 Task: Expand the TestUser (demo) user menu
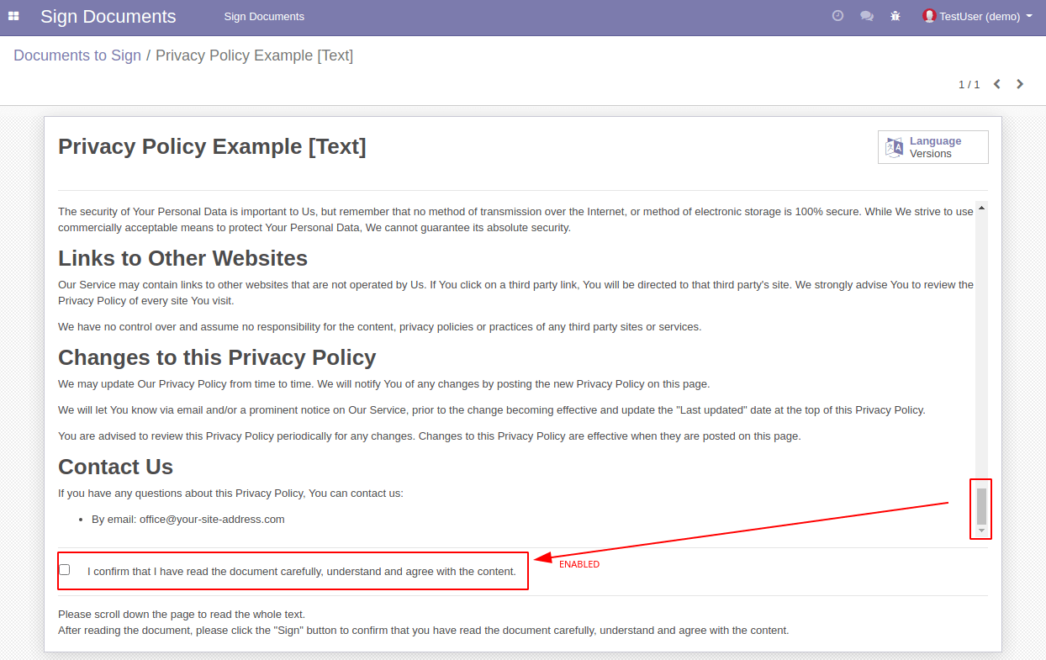click(x=978, y=17)
